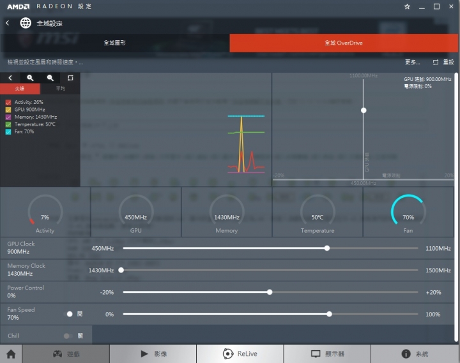
Task: Click the GPU Clock 900MHz label
Action: point(21,248)
